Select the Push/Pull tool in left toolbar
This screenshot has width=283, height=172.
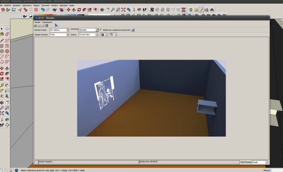tap(7, 68)
